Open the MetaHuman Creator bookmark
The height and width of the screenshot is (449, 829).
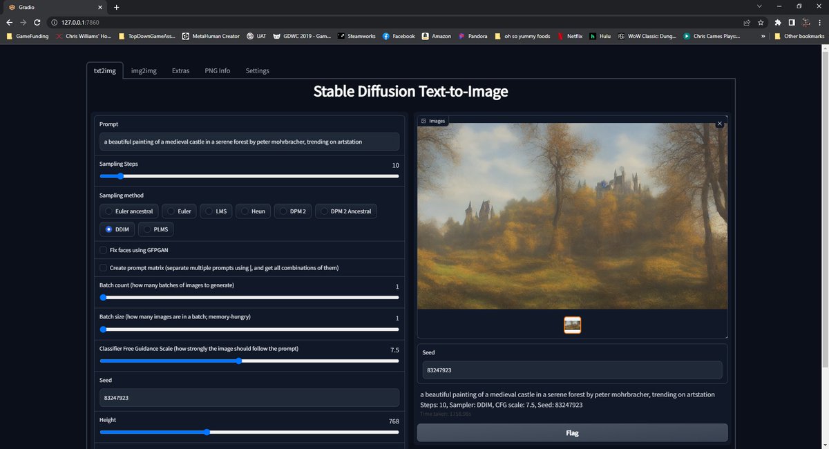(x=211, y=36)
